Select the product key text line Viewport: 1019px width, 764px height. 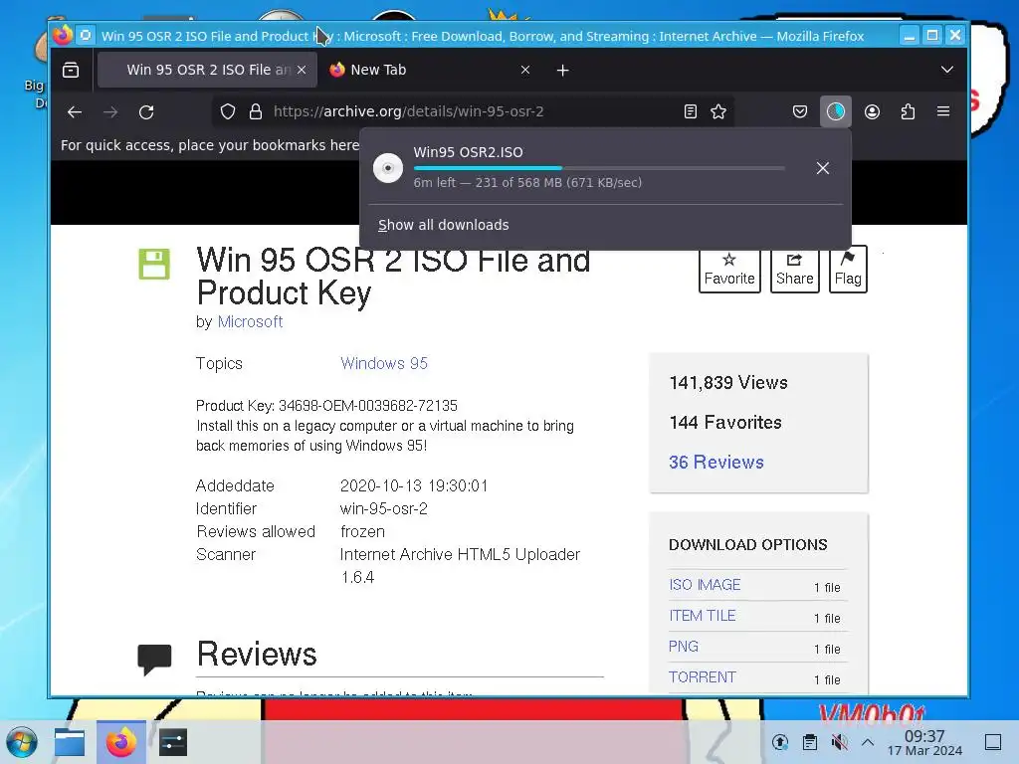point(326,406)
